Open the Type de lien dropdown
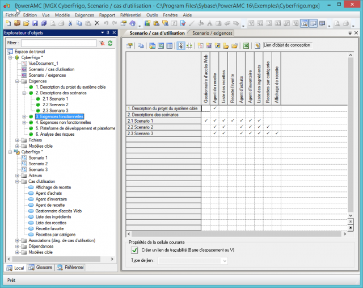Image resolution: width=363 pixels, height=288 pixels. [225, 261]
